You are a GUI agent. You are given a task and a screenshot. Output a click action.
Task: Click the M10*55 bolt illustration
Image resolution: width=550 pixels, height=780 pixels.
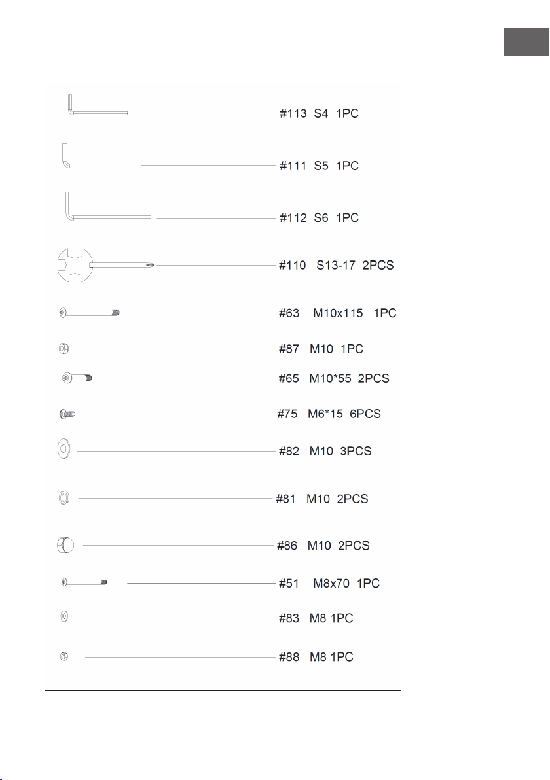click(x=77, y=378)
